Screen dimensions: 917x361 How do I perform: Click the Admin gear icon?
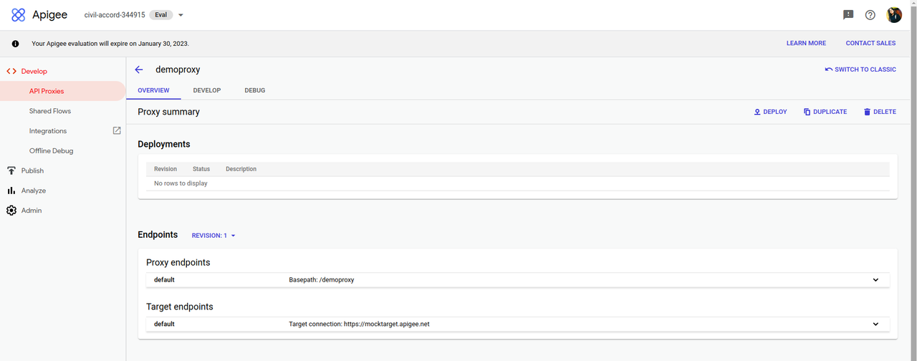point(11,211)
